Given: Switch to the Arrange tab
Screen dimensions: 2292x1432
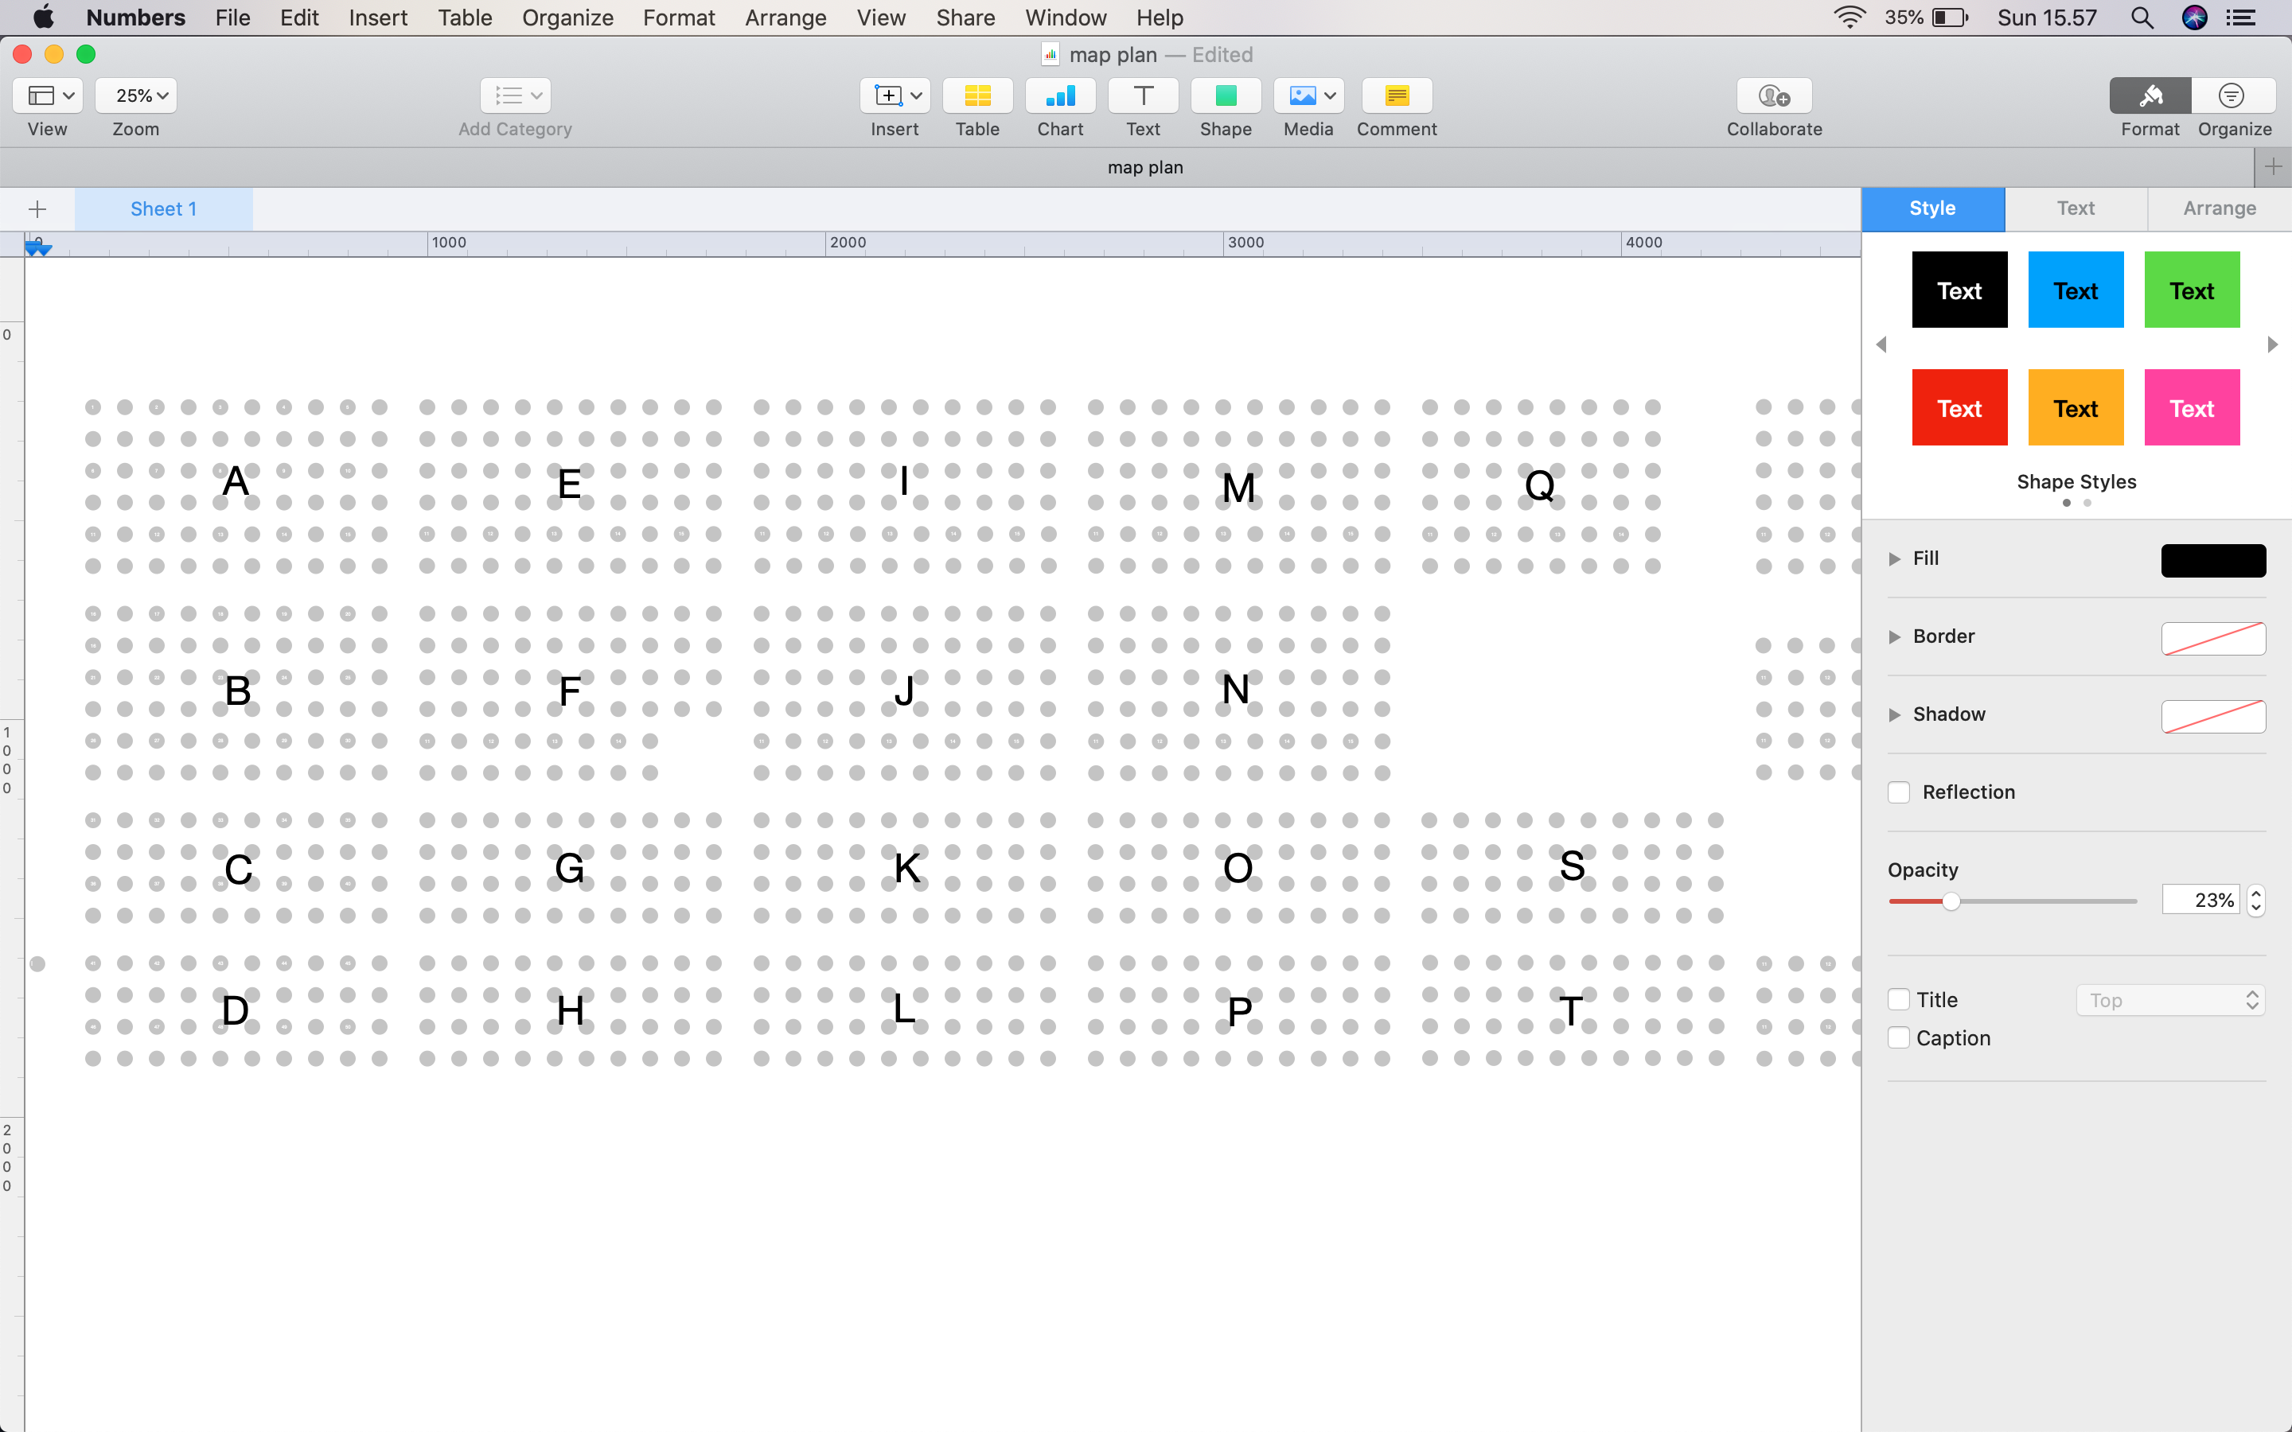Looking at the screenshot, I should coord(2218,208).
